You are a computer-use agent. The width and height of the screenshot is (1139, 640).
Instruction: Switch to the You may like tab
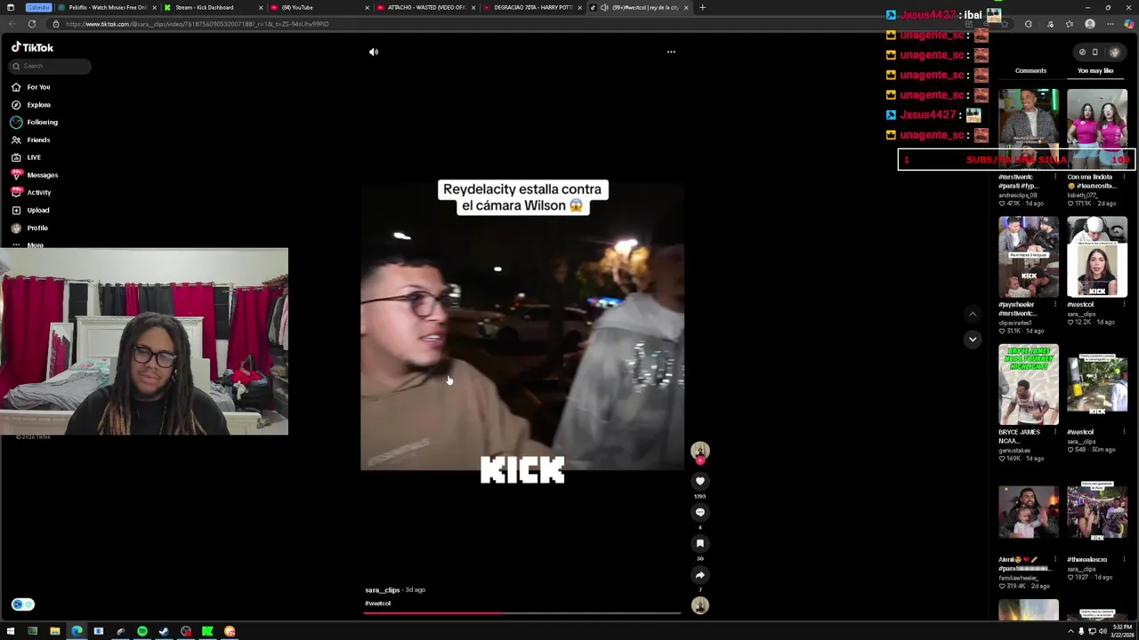tap(1095, 70)
